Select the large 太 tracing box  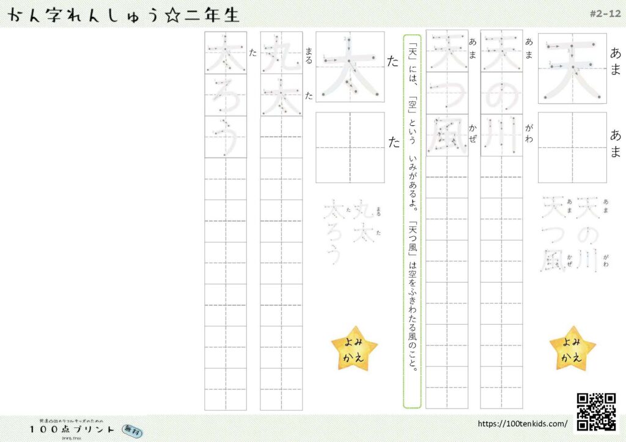(x=350, y=67)
